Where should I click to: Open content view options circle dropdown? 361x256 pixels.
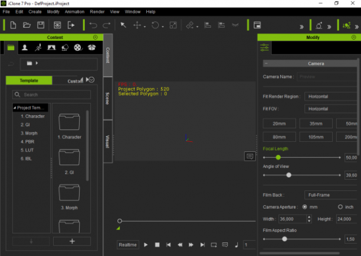coord(91,80)
